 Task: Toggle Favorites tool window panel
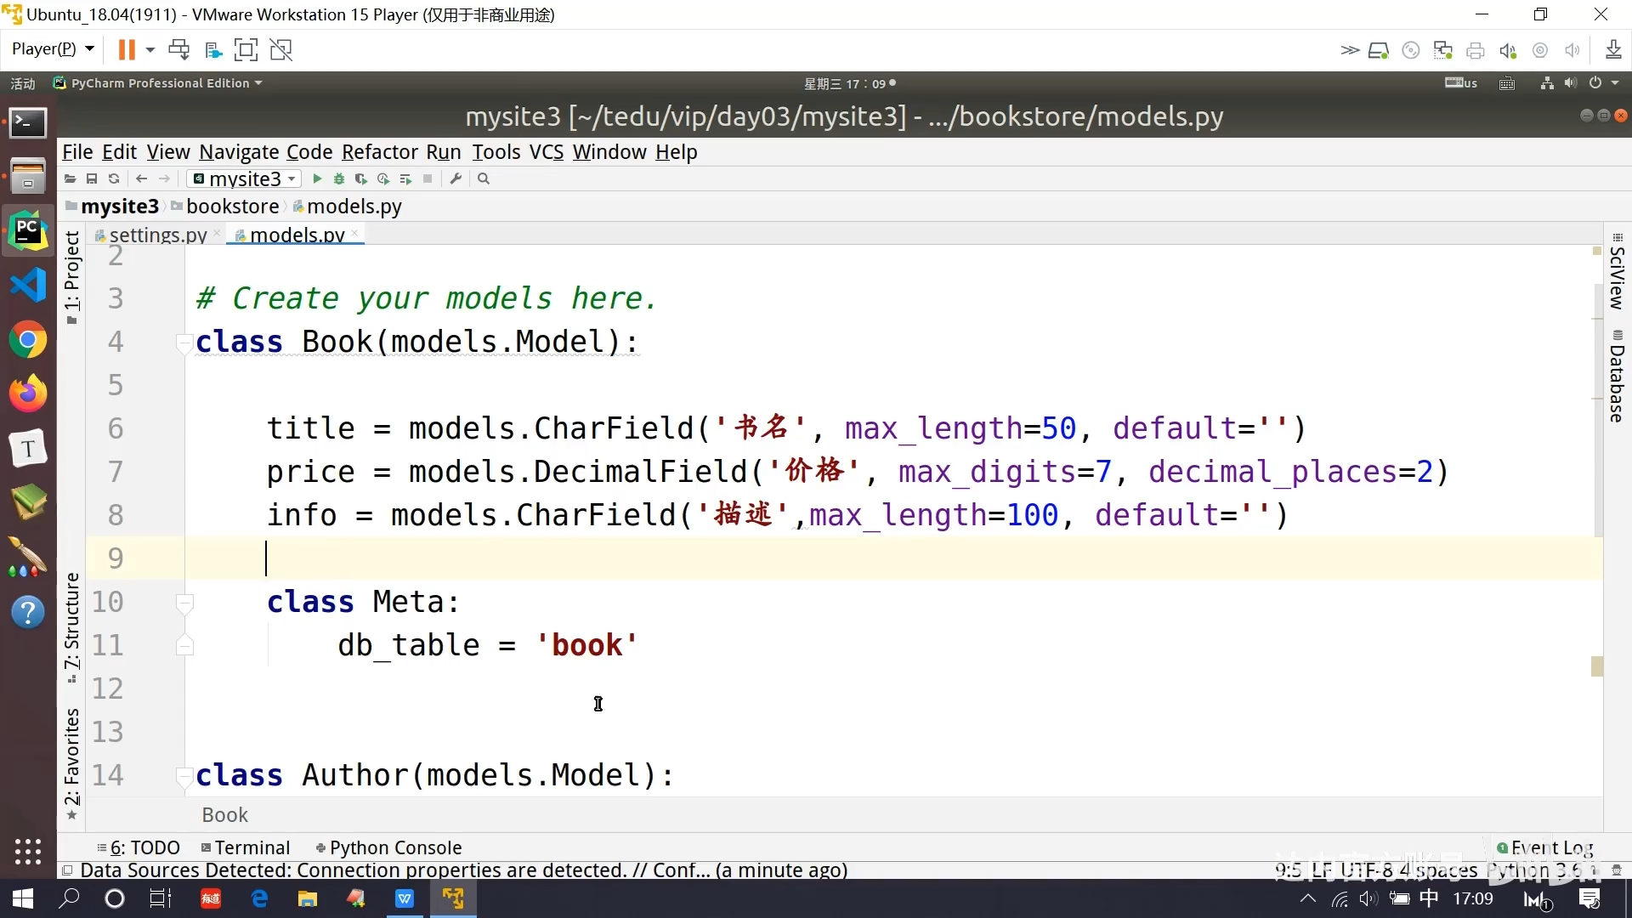pyautogui.click(x=72, y=763)
